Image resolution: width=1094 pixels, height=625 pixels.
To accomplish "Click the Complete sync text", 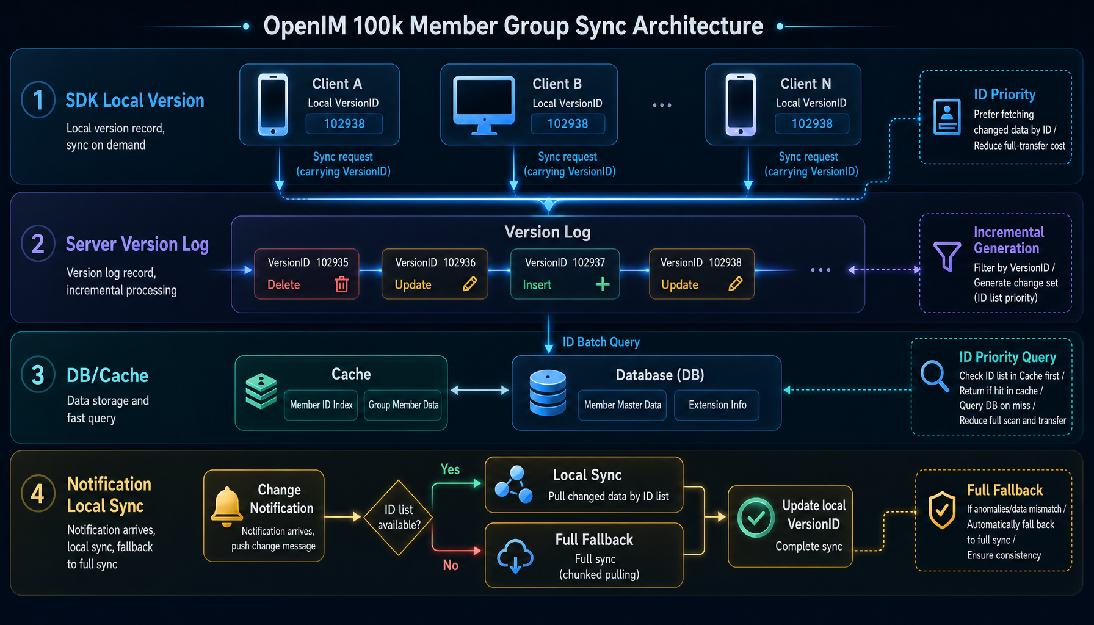I will 809,546.
